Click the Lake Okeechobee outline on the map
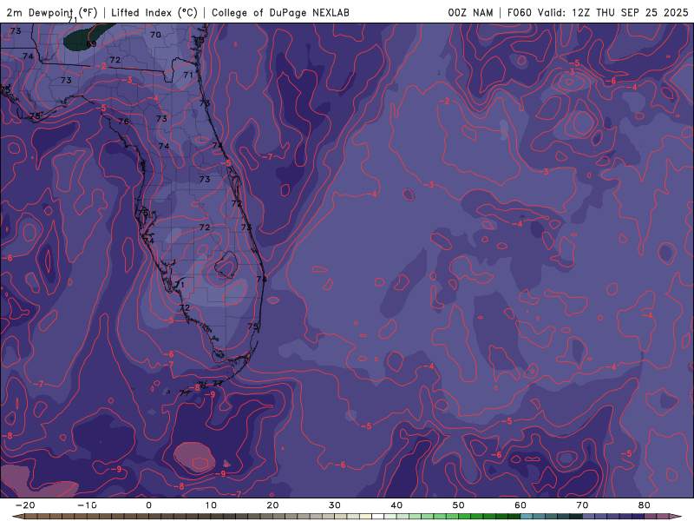This screenshot has width=694, height=521. tap(227, 264)
